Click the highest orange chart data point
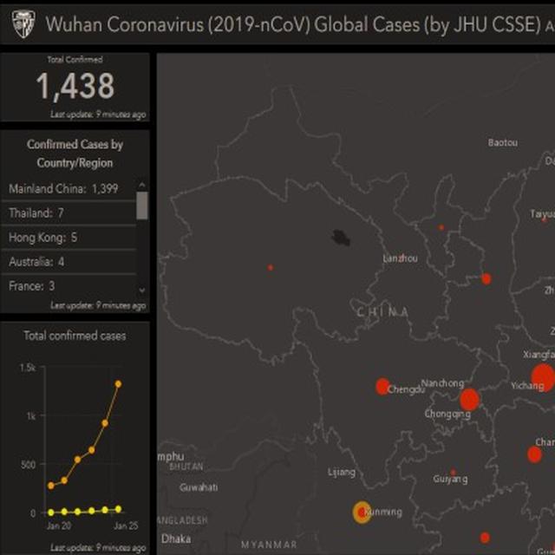 118,384
